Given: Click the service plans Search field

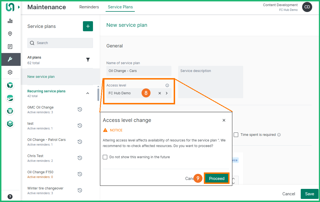Looking at the screenshot, I should tap(60, 43).
